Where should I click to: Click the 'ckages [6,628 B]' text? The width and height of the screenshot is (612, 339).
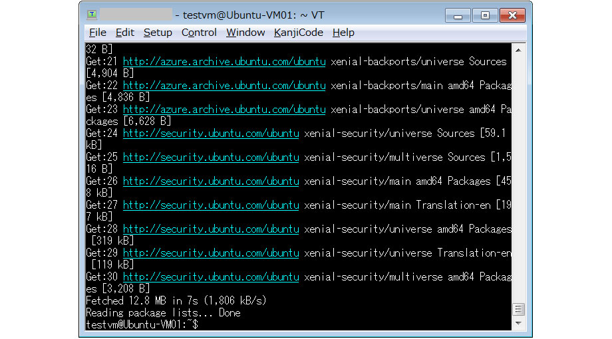pyautogui.click(x=128, y=122)
